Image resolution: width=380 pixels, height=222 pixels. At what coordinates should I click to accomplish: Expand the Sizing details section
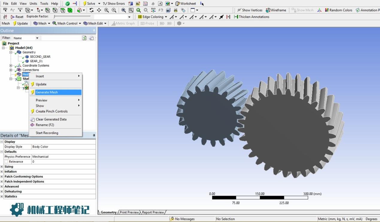pyautogui.click(x=2, y=166)
